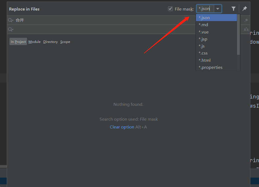This screenshot has width=259, height=187.
Task: Click the Replace in Files title
Action: [x=24, y=9]
